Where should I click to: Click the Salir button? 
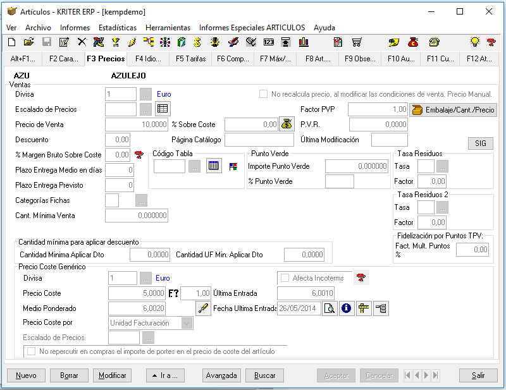478,375
